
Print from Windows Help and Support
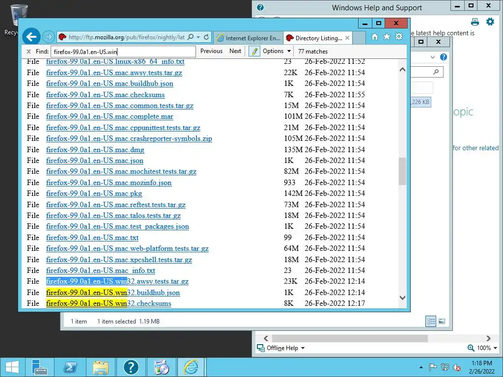[x=475, y=22]
